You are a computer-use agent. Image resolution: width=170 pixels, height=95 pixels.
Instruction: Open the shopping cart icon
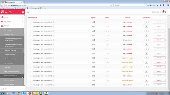coord(163,12)
